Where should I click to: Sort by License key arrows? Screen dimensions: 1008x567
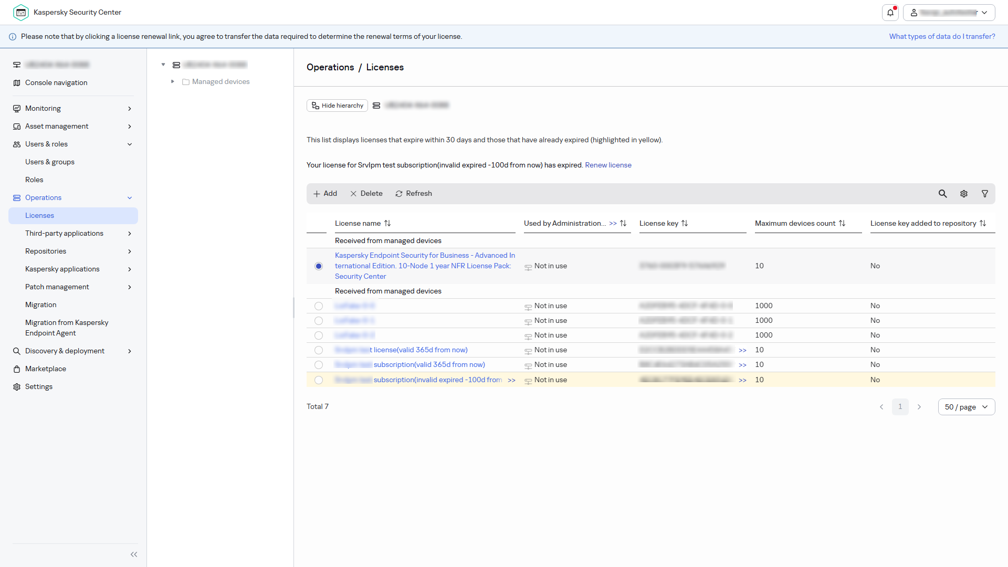click(x=685, y=224)
